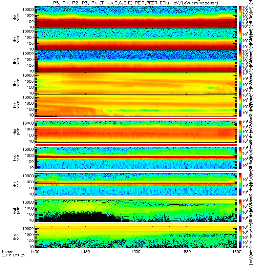This screenshot has width=254, height=271.
Task: Select the thc peer spectrogram panel
Action: [136, 61]
